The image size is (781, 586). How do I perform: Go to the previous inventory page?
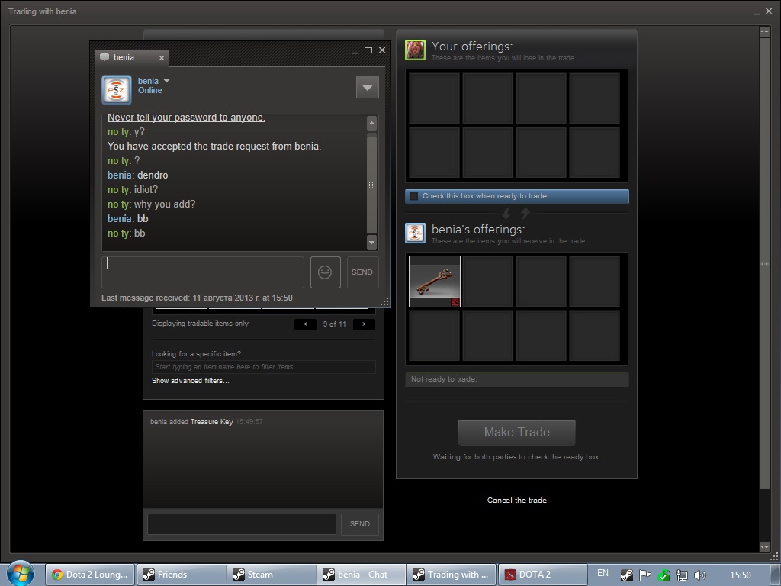(305, 324)
